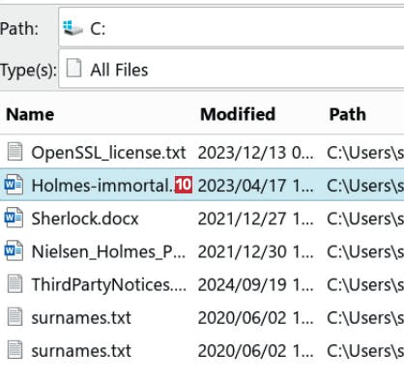This screenshot has width=404, height=382.
Task: Click the Word icon beside Sherlock.docx
Action: 14,218
